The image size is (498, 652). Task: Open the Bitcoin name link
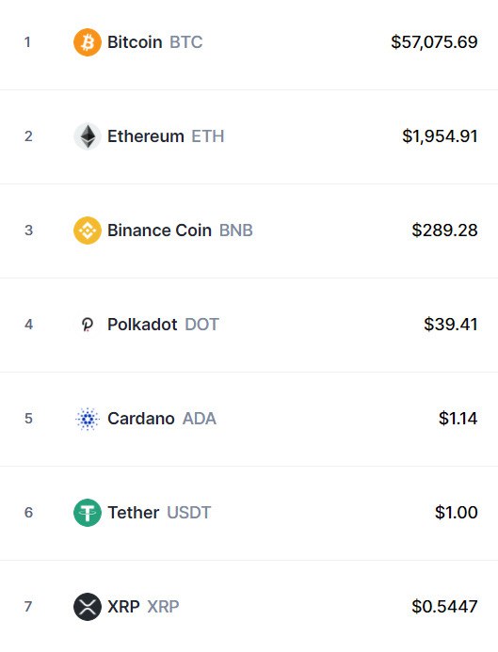[135, 42]
